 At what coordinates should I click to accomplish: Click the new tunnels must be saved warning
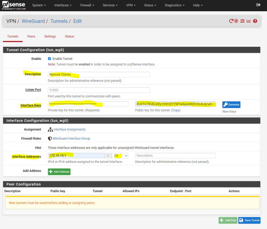tap(132, 203)
